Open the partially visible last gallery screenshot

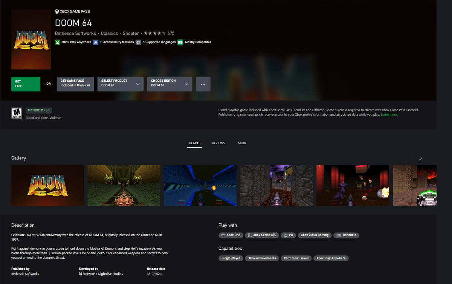415,186
